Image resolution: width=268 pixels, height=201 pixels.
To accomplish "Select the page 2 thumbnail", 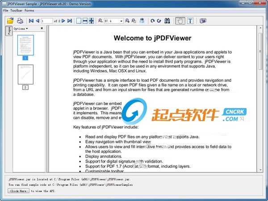I will click(x=25, y=75).
